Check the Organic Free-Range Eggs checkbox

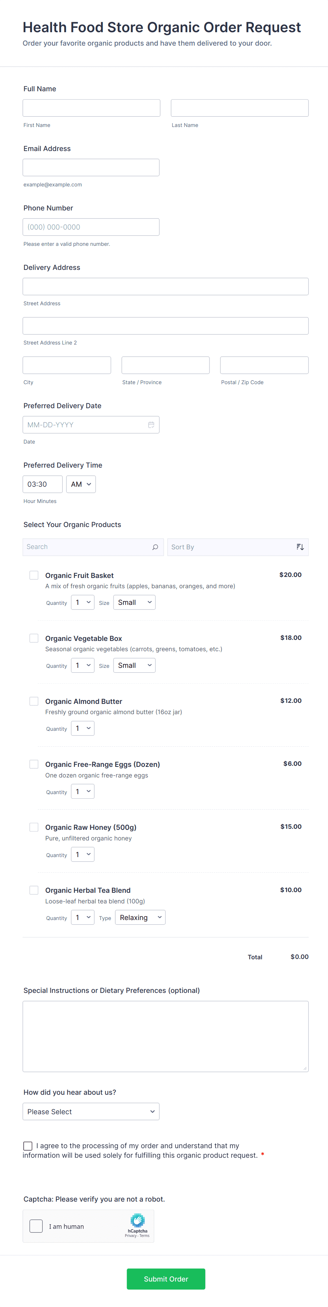click(34, 764)
